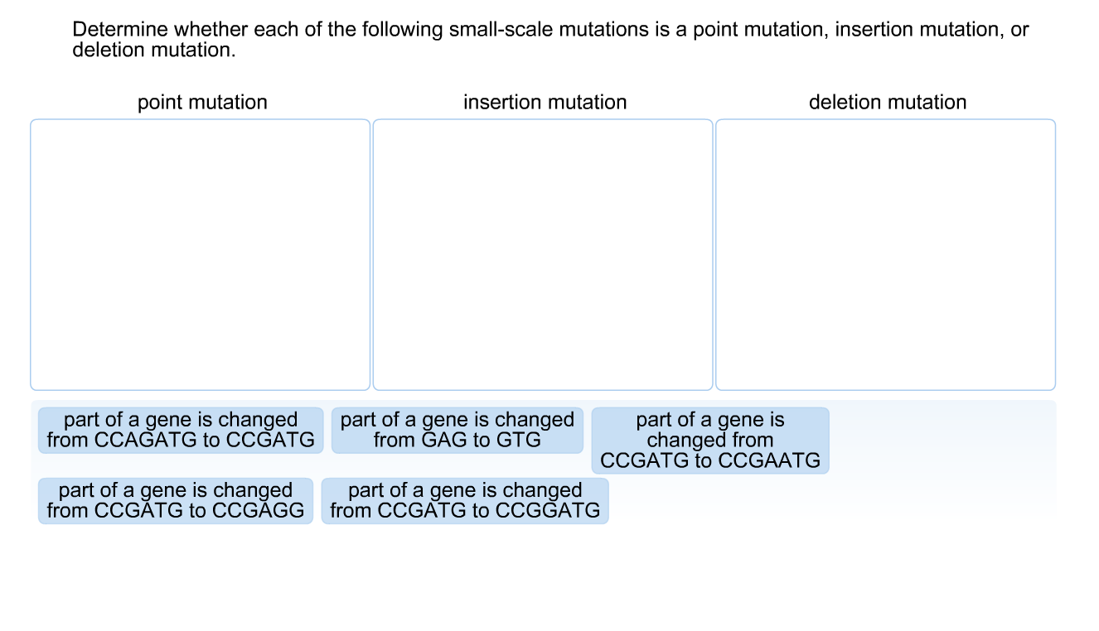1099x631 pixels.
Task: Pick the CCGATG to CCGAATG answer tile
Action: 709,440
